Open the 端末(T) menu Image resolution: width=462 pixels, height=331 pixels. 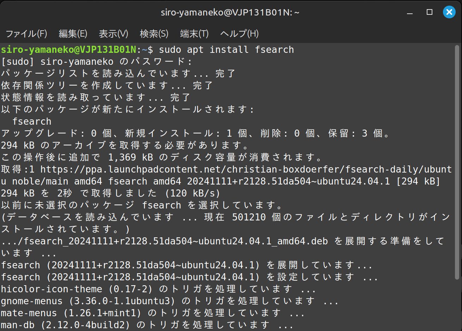(x=194, y=34)
